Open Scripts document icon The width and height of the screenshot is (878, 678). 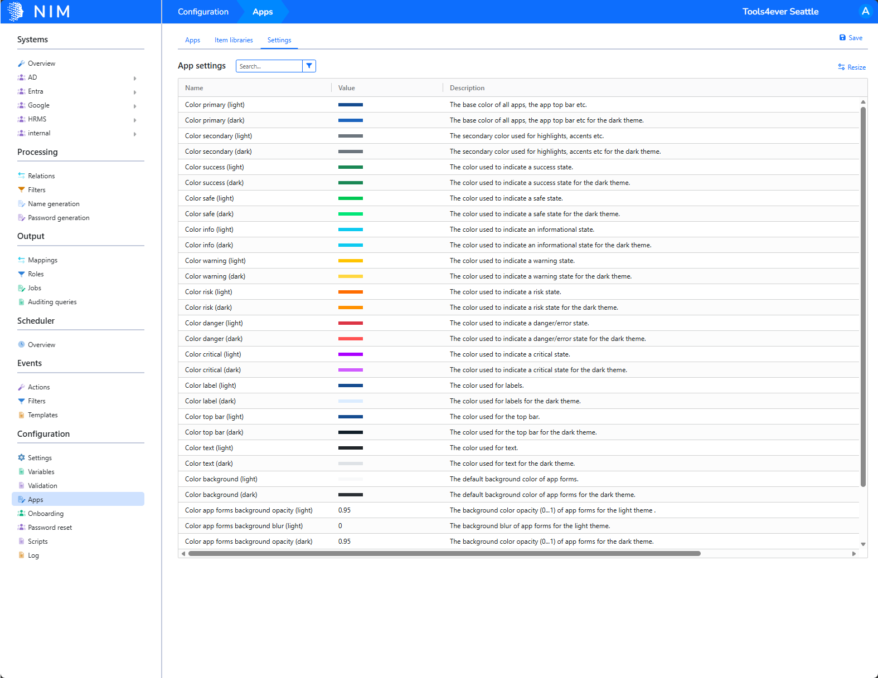(21, 541)
